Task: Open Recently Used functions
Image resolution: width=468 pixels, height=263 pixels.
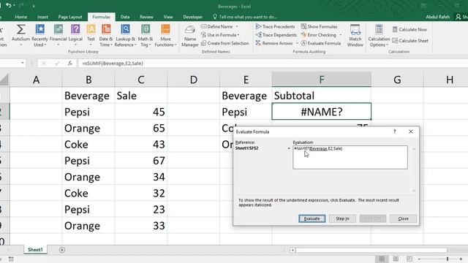Action: click(x=39, y=36)
